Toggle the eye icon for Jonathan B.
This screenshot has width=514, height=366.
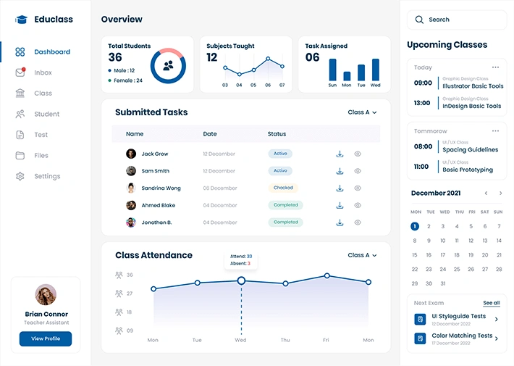click(358, 222)
